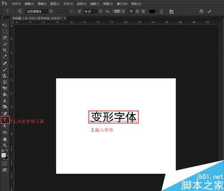Open the font family dropdown
Screen dimensions: 224x191
click(51, 12)
